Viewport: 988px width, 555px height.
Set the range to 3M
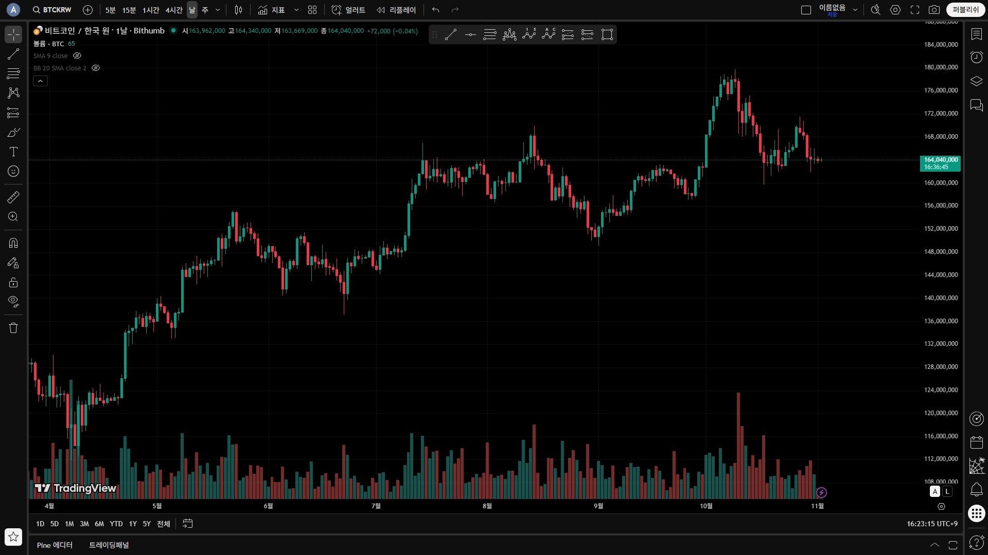84,524
